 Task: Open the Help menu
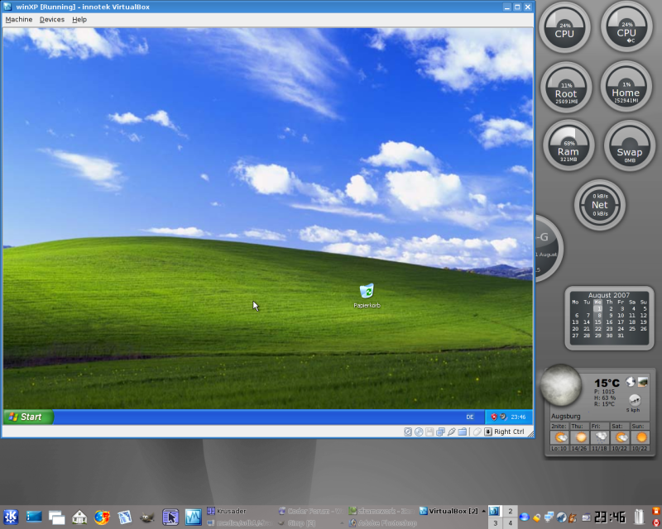(x=79, y=19)
